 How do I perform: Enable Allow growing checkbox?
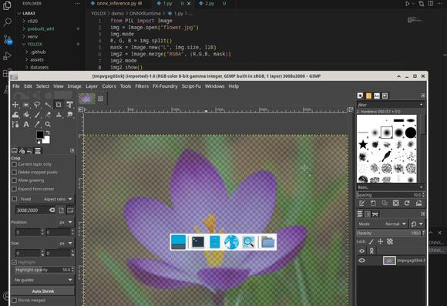tap(14, 180)
